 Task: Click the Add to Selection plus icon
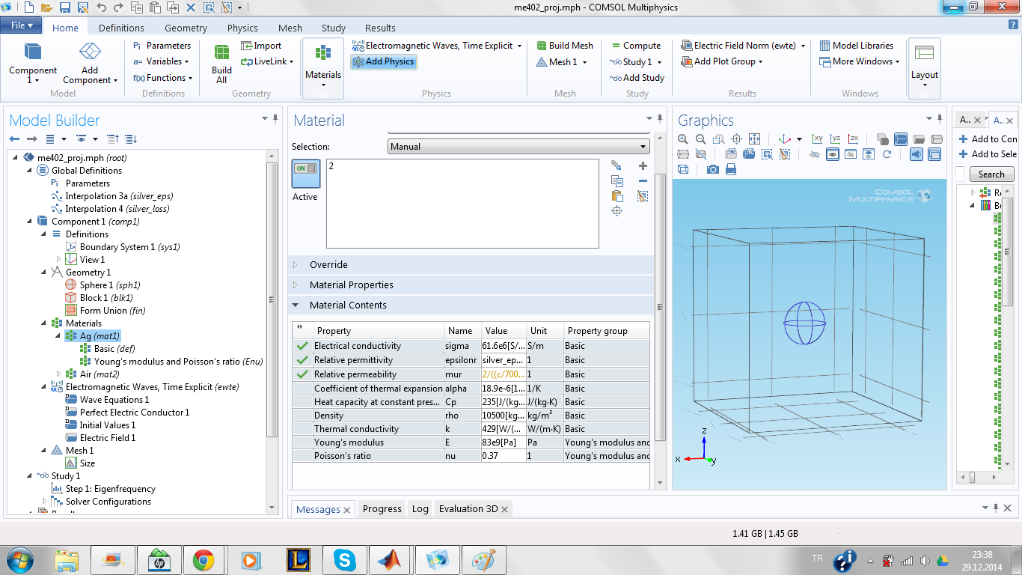click(643, 166)
